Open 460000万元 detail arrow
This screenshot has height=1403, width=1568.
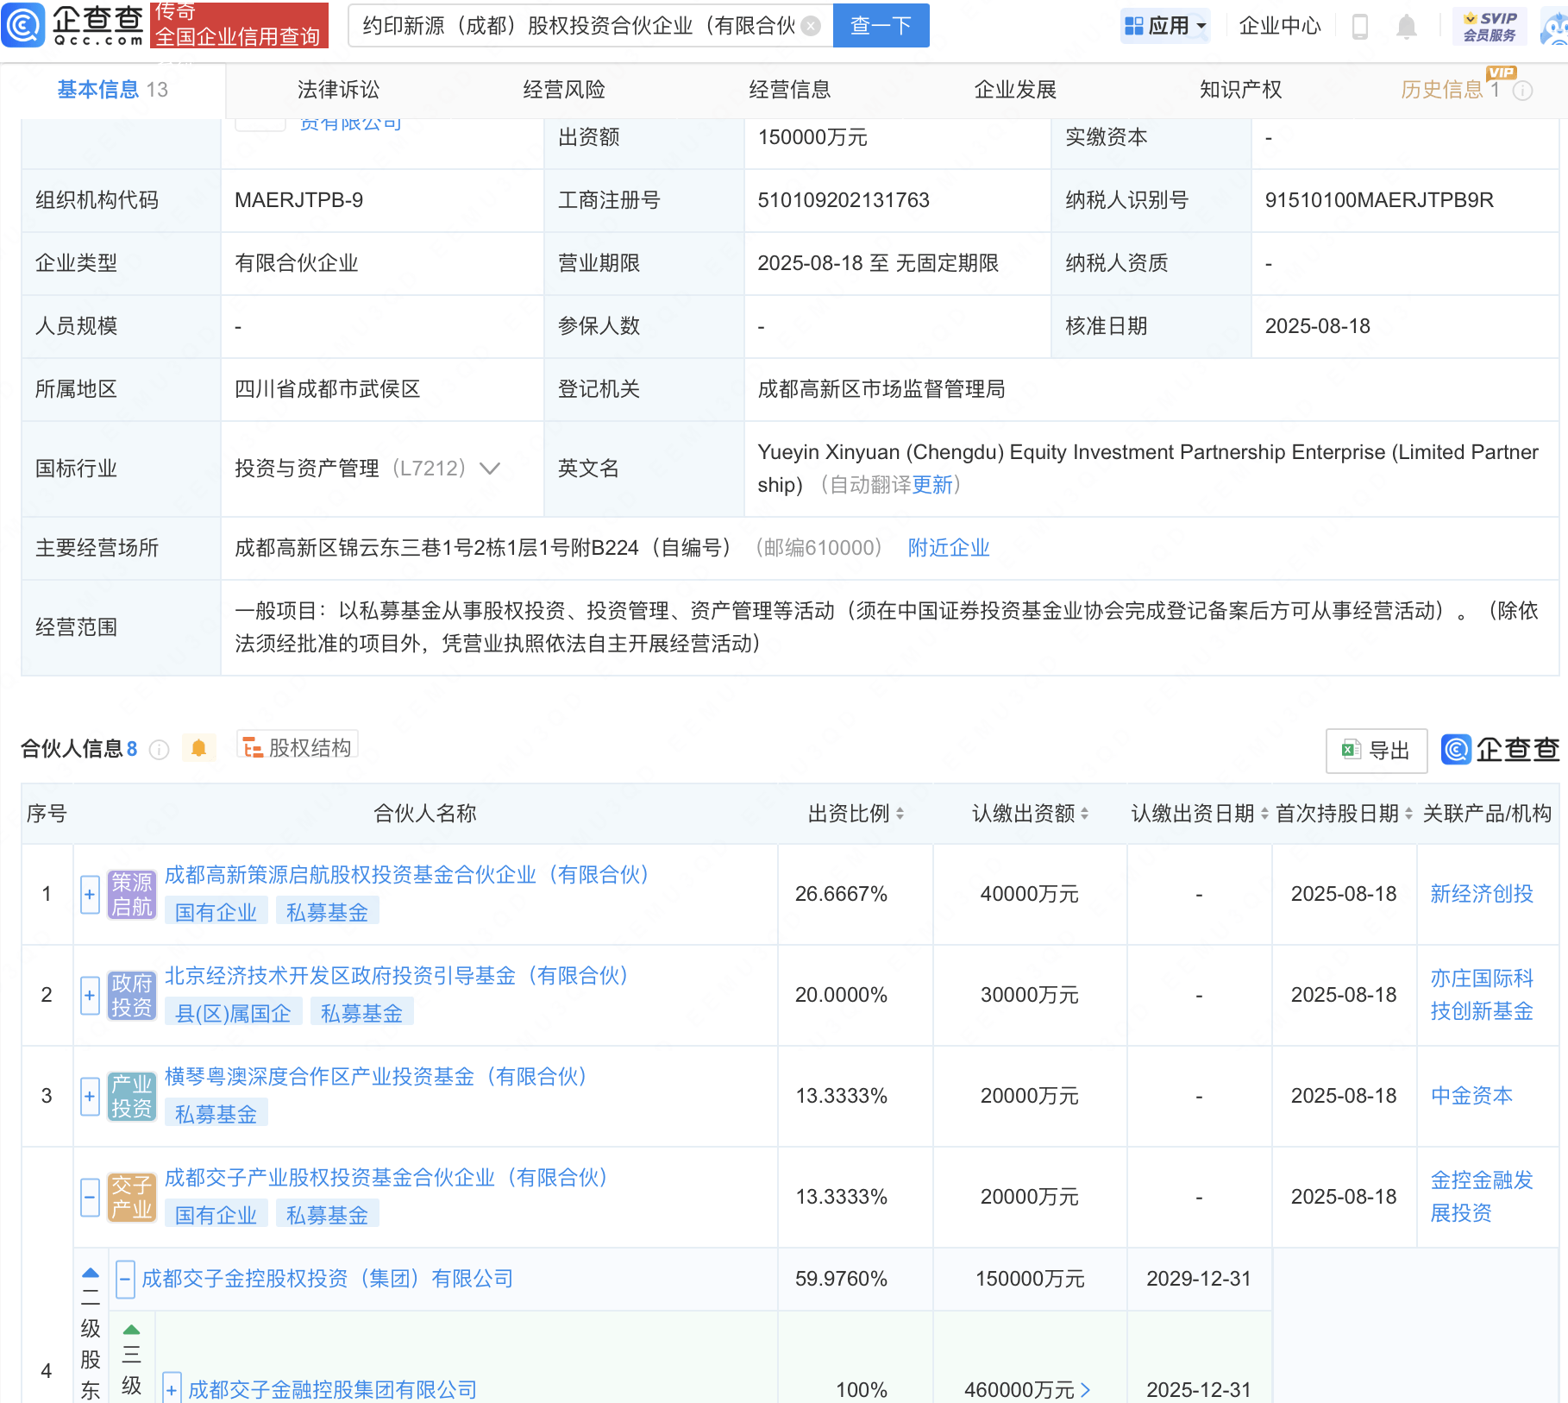(x=1085, y=1389)
